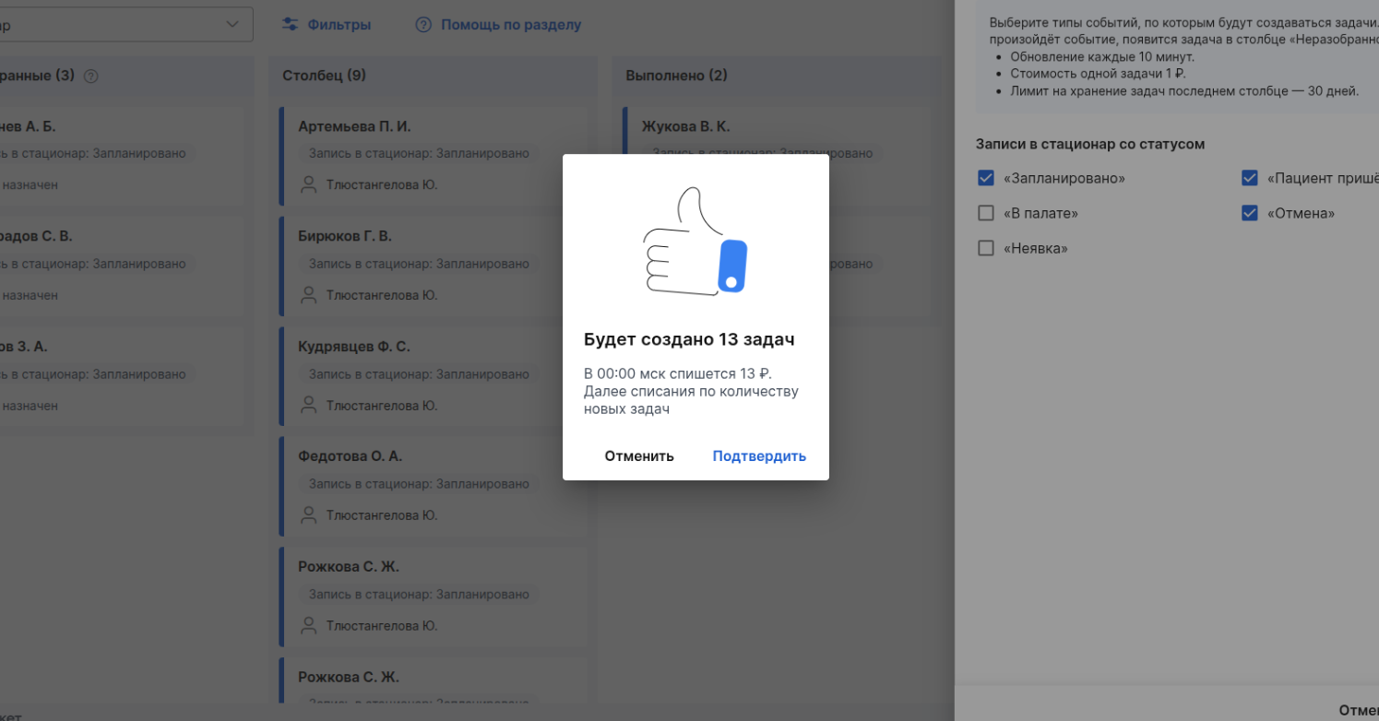This screenshot has height=721, width=1379.
Task: Click assignee person icon on Кудрявцев Ф. С. card
Action: point(308,406)
